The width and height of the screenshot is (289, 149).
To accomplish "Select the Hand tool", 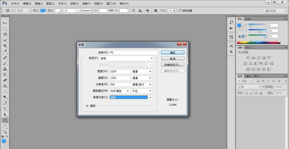I will 5,126.
